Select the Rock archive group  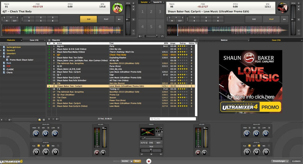click(x=9, y=63)
